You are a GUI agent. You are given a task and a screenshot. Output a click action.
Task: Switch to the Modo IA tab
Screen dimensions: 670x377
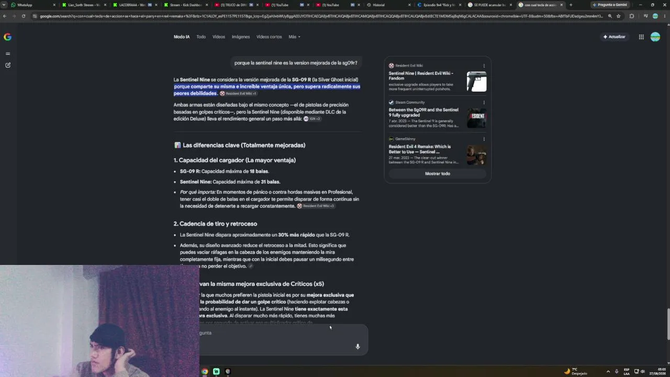[182, 37]
